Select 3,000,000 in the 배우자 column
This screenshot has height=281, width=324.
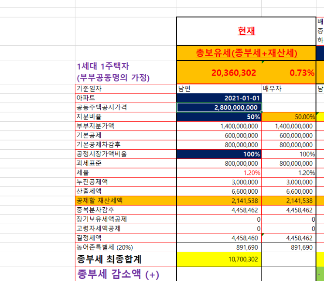point(289,182)
